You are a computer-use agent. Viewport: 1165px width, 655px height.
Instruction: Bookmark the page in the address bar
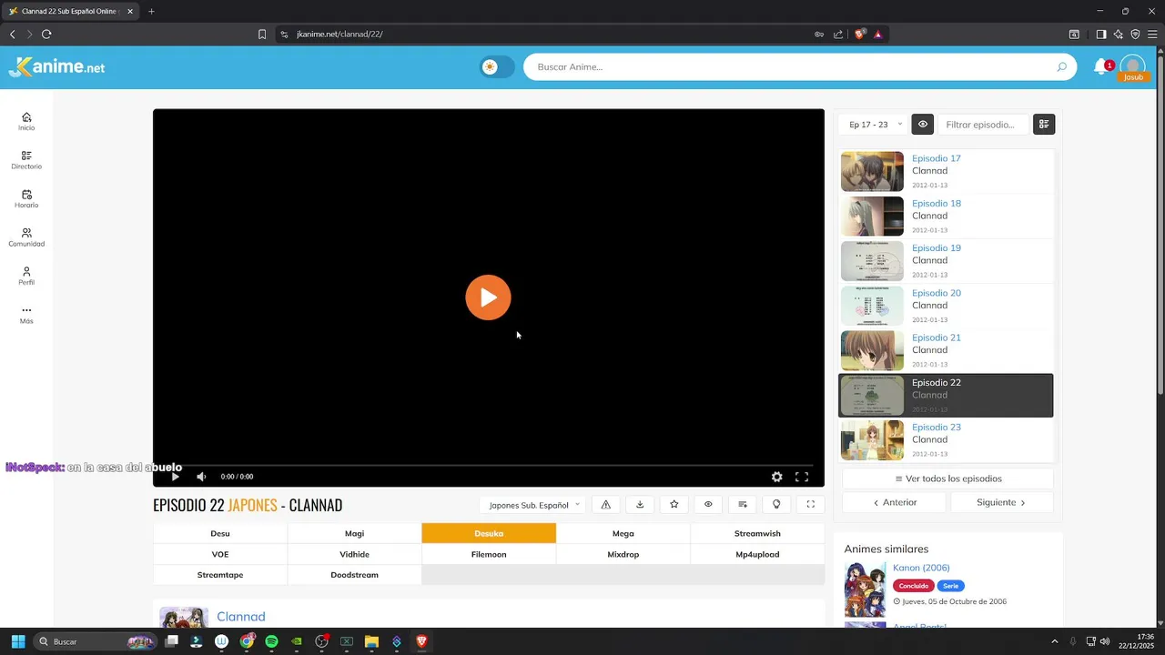coord(262,35)
